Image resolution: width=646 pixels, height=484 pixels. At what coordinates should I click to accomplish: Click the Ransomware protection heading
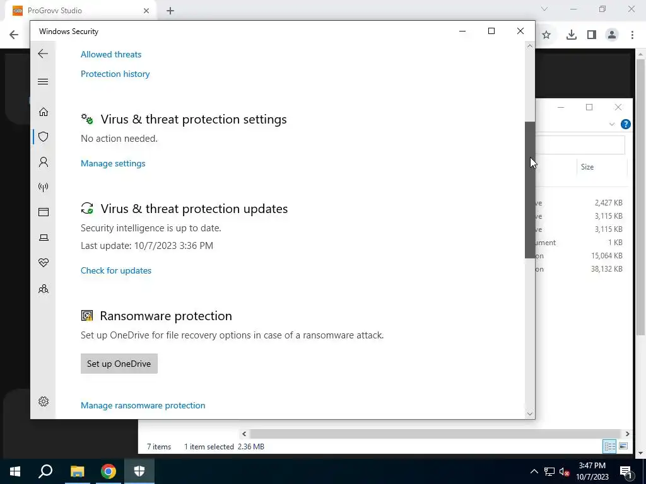click(x=166, y=316)
